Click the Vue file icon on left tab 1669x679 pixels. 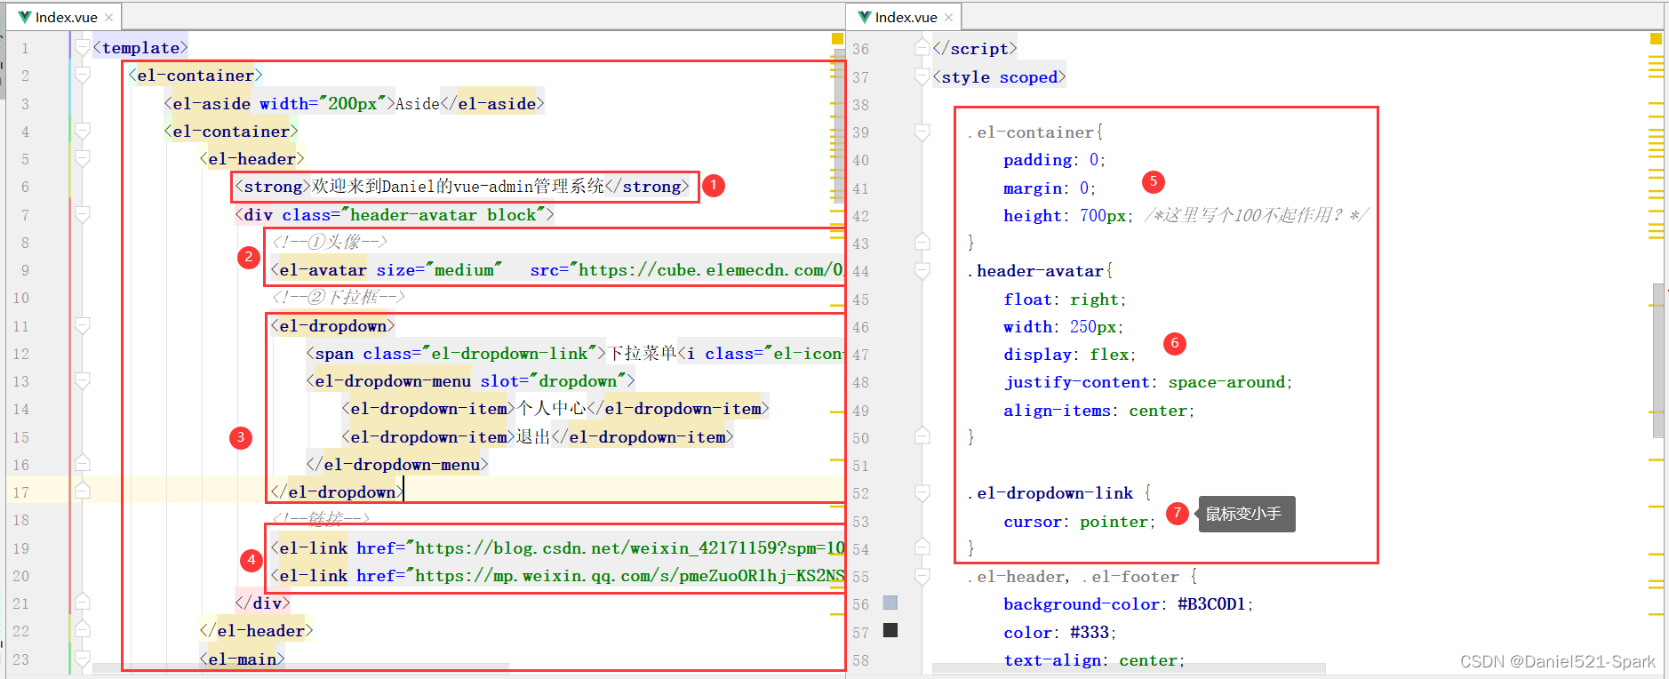click(25, 17)
